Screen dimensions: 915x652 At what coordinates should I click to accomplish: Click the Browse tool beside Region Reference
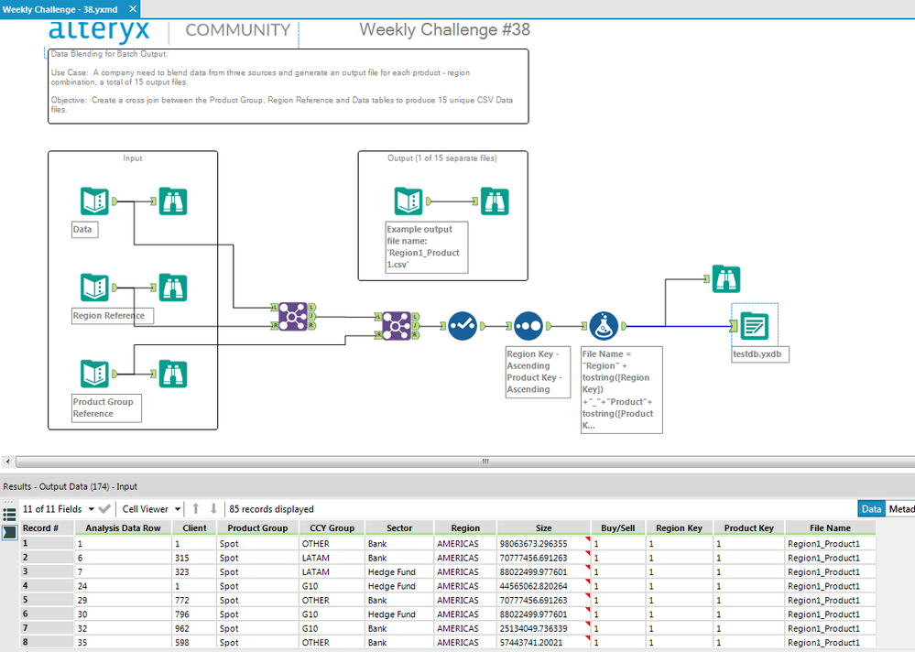click(x=173, y=288)
